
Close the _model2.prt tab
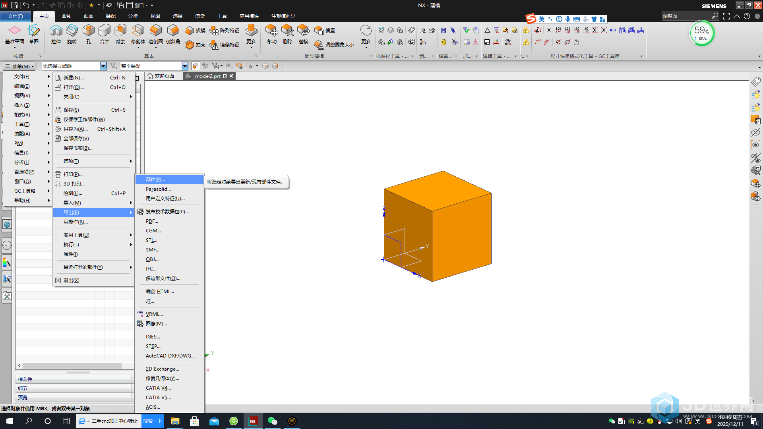coord(231,76)
